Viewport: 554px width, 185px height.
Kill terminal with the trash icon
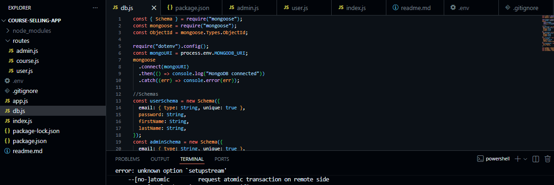point(548,159)
